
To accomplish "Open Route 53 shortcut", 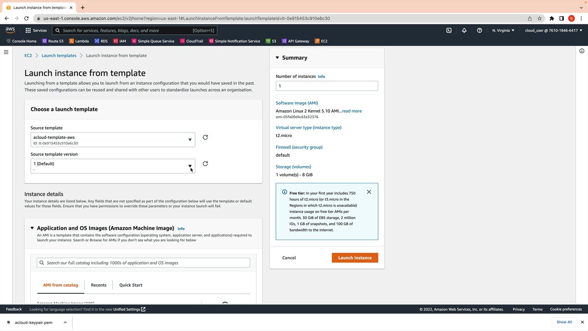I will [53, 41].
